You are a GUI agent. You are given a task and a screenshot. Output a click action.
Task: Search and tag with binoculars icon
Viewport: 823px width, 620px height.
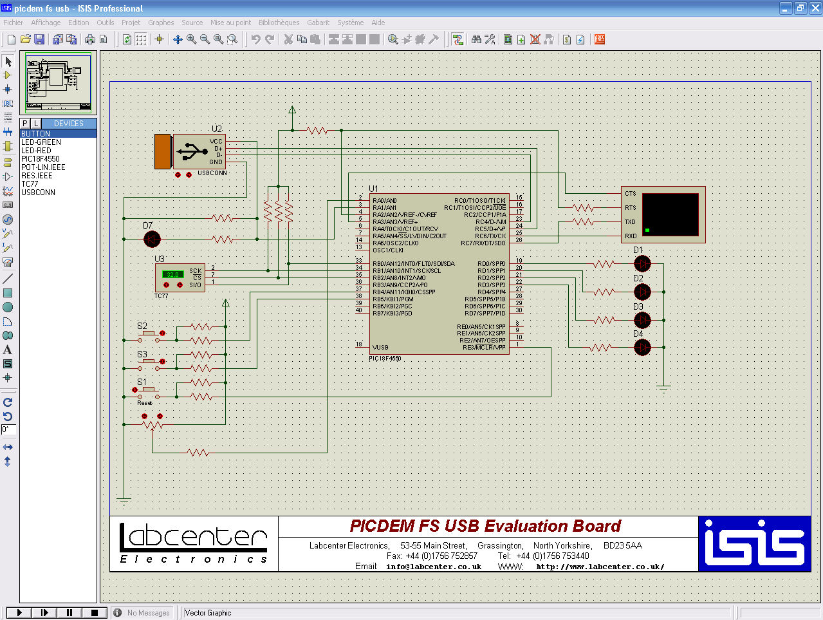click(476, 39)
